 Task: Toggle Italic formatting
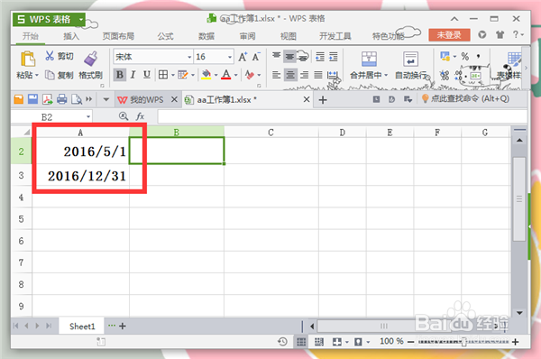coord(133,75)
